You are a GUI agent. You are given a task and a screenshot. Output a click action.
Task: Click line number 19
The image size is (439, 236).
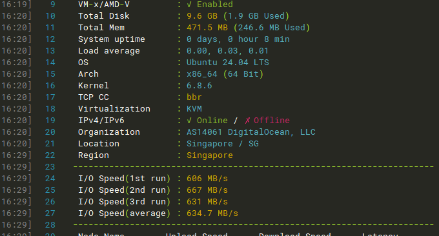coord(50,120)
